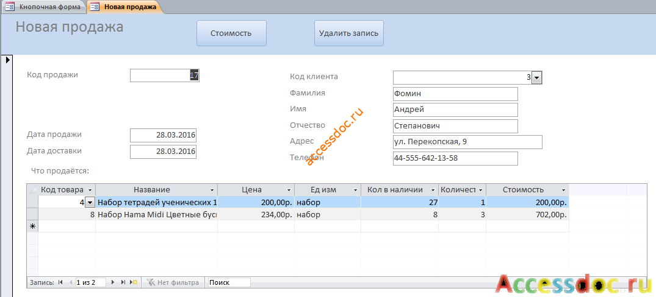The image size is (656, 297).
Task: Click the Дата продажи date field
Action: tap(163, 136)
